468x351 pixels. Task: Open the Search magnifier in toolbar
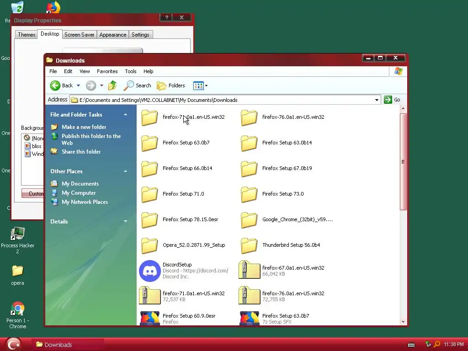[x=137, y=85]
